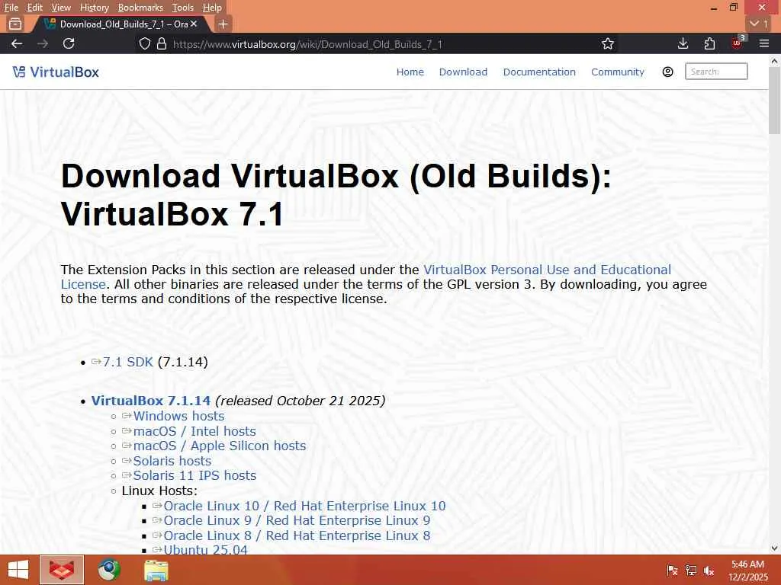This screenshot has height=585, width=781.
Task: Open a new tab with plus button
Action: coord(223,24)
